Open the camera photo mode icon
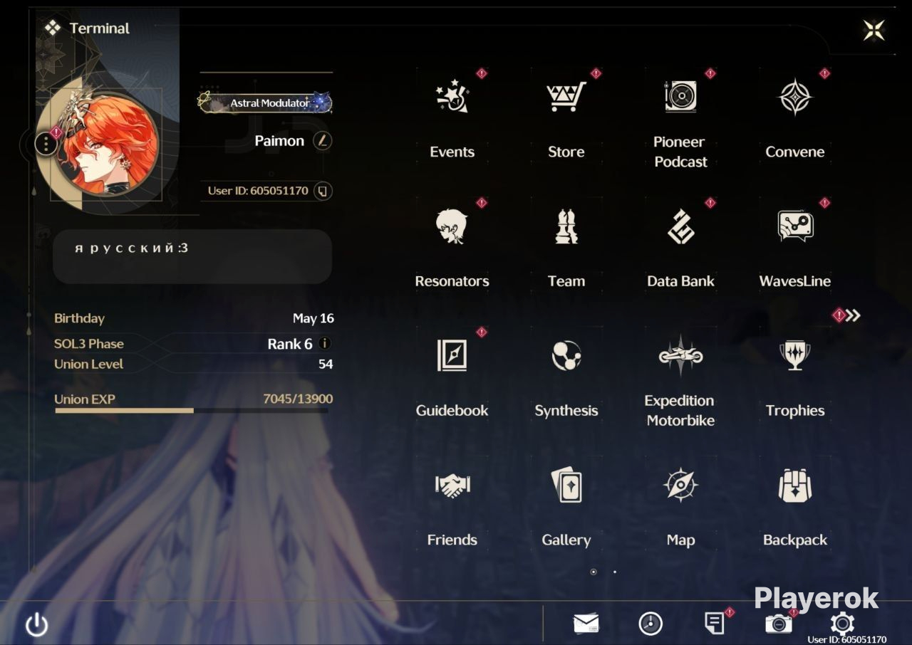Viewport: 912px width, 645px height. click(x=779, y=624)
